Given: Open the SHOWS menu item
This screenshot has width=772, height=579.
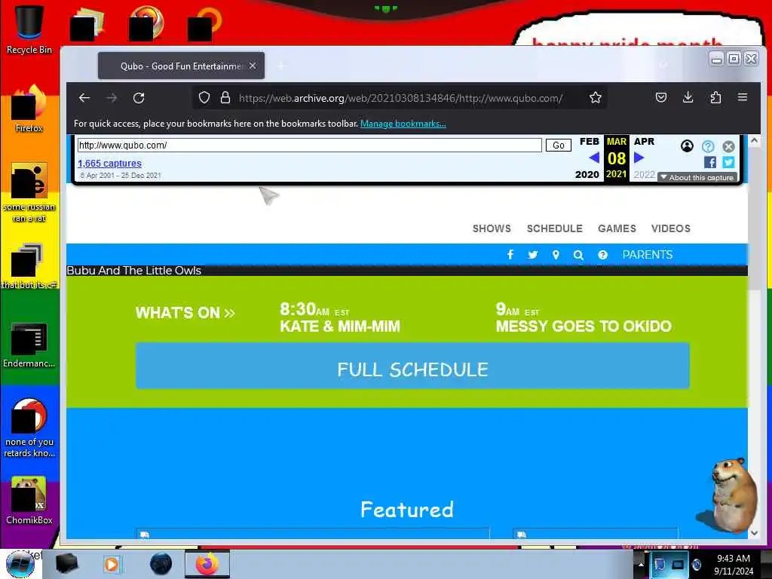Looking at the screenshot, I should [492, 228].
